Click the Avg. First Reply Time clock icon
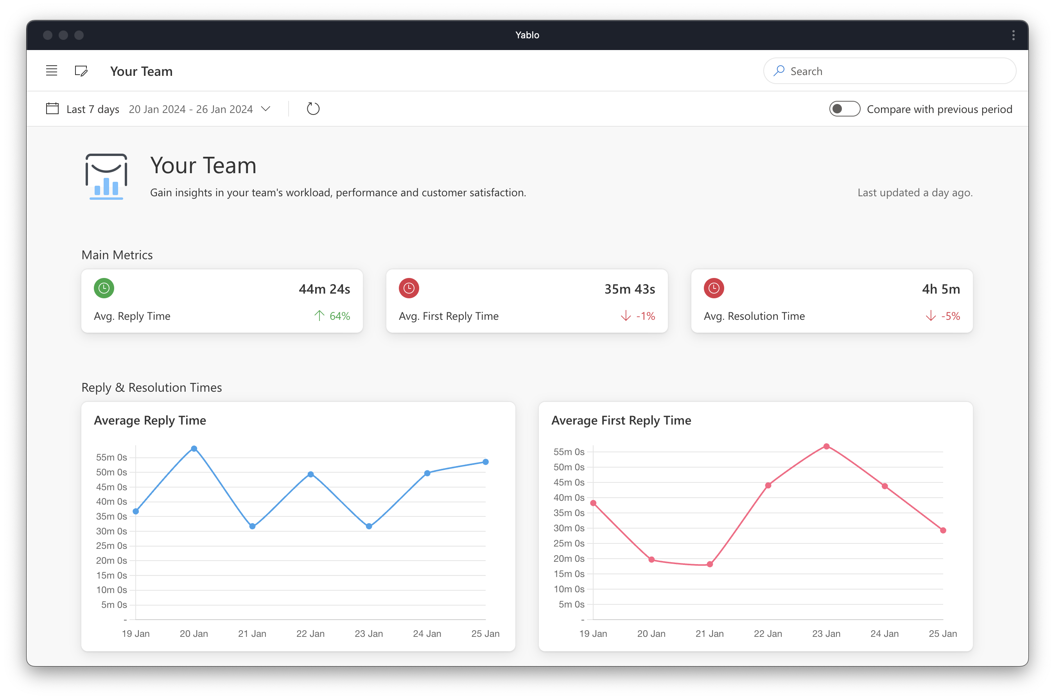This screenshot has width=1055, height=699. (409, 289)
